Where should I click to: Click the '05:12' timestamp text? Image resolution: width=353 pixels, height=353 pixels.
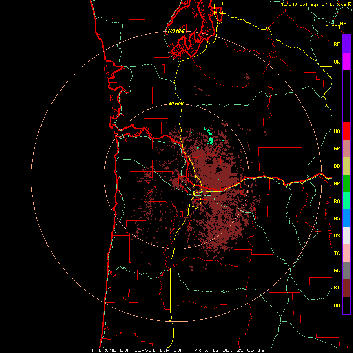tap(257, 350)
